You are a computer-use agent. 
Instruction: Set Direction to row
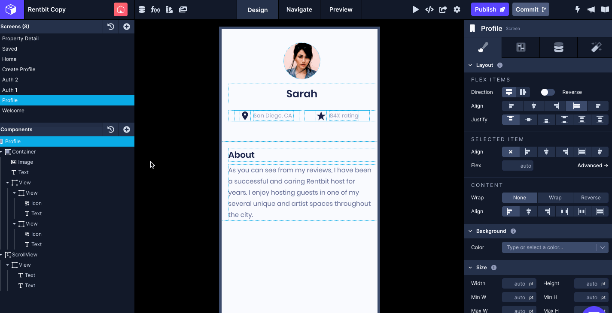tap(523, 92)
